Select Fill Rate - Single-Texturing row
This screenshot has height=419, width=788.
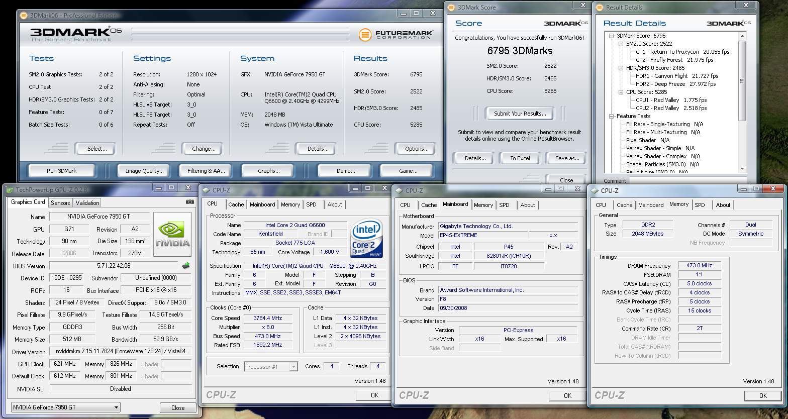664,124
